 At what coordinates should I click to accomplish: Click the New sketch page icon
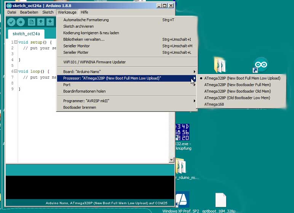point(32,22)
